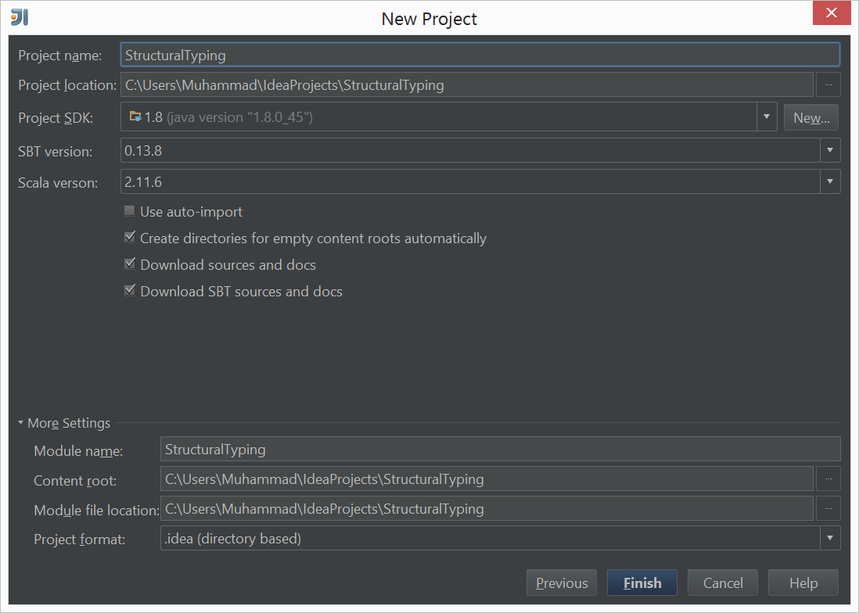Click the SDK folder icon beside 1.8
The width and height of the screenshot is (859, 613).
coord(135,117)
